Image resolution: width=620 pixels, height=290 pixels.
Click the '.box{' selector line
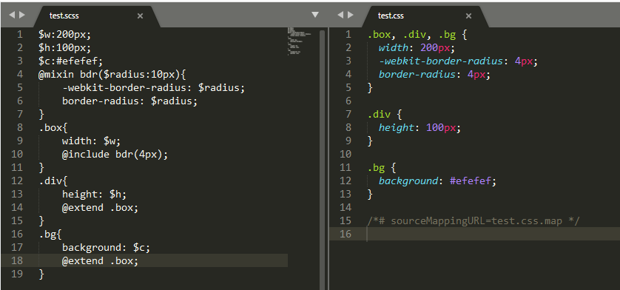coord(53,128)
